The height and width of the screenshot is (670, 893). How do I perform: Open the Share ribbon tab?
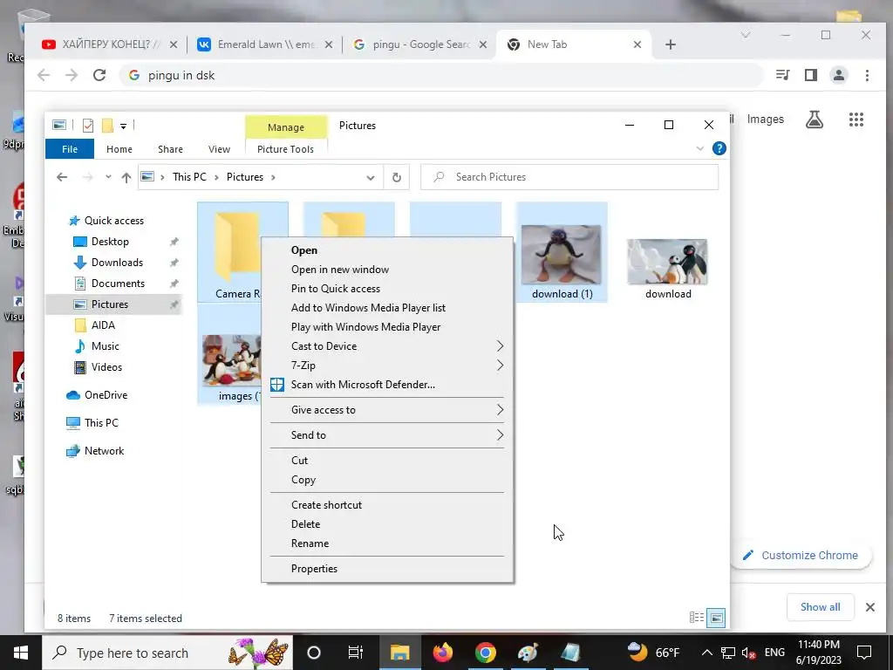(x=170, y=149)
